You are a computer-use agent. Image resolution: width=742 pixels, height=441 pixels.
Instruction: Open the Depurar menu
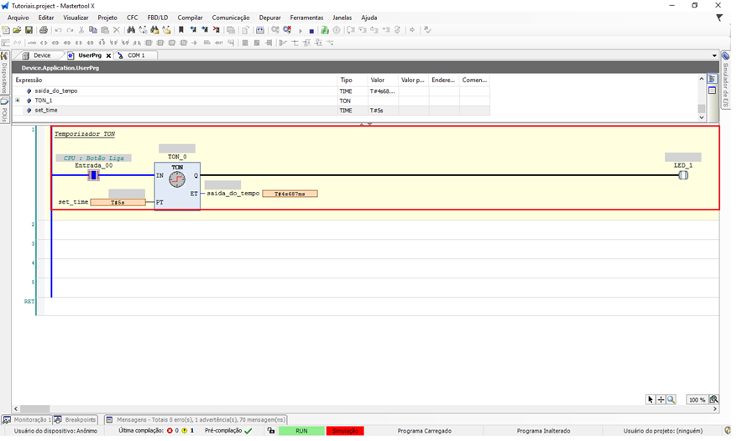[x=270, y=18]
